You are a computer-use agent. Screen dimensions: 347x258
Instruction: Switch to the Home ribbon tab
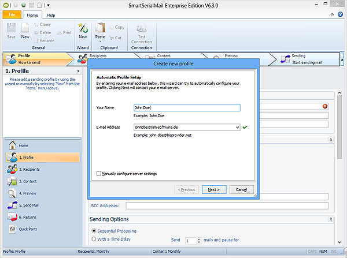click(x=32, y=15)
